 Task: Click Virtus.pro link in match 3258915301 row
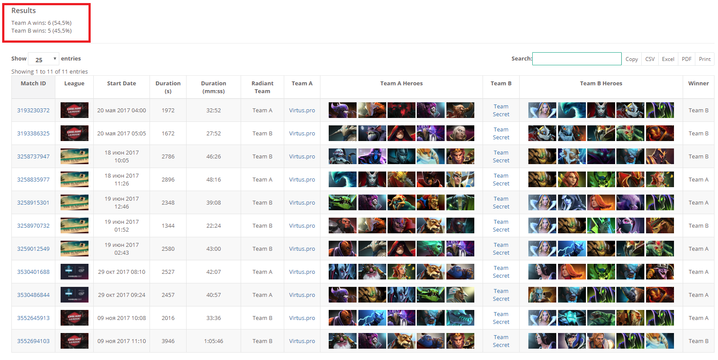pos(302,202)
